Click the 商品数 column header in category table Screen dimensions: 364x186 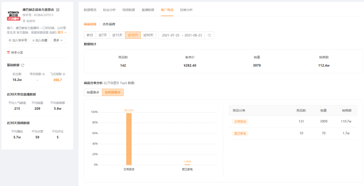pos(301,111)
